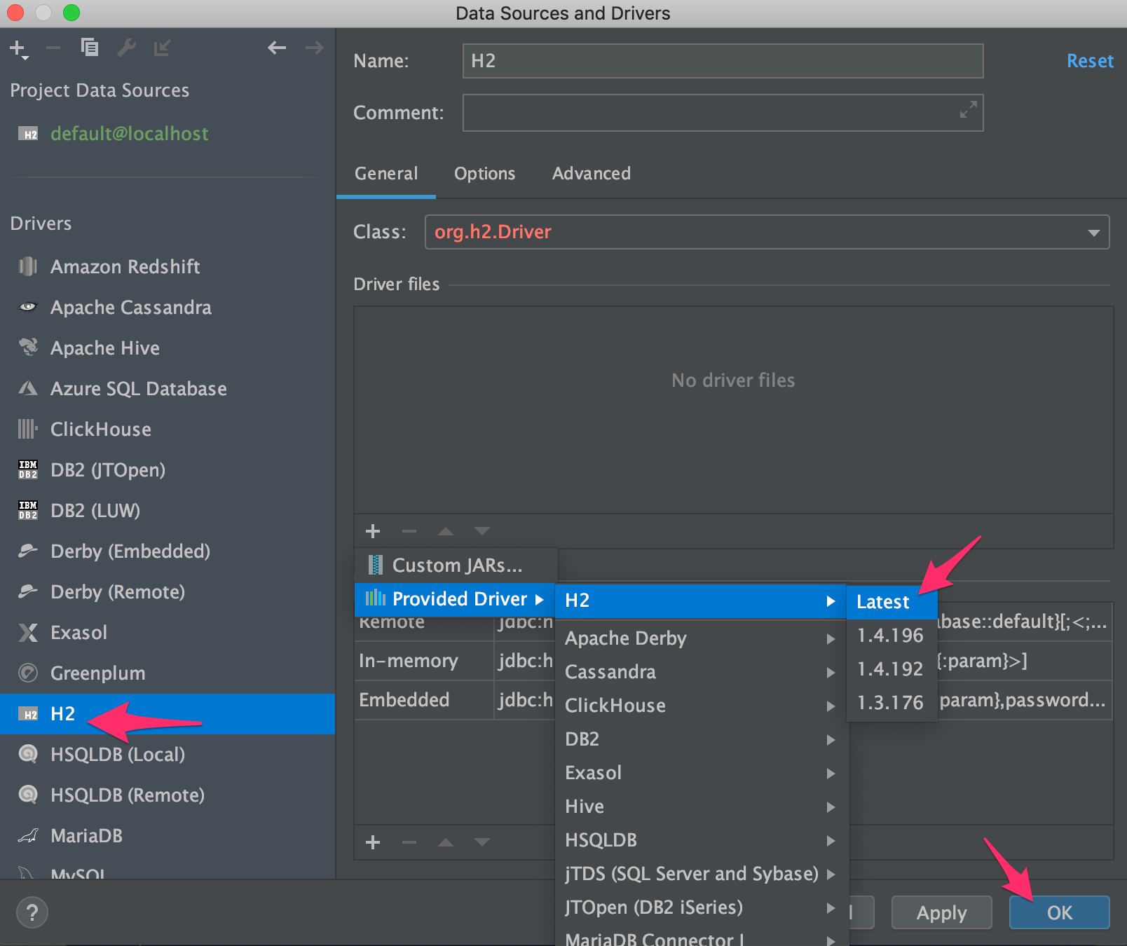Expand the Hive submenu

702,807
